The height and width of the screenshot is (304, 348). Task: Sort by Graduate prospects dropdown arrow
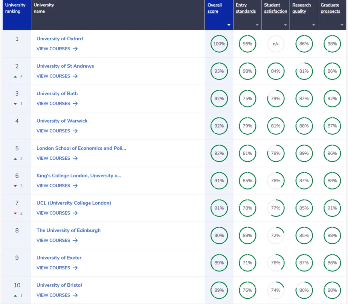point(342,25)
